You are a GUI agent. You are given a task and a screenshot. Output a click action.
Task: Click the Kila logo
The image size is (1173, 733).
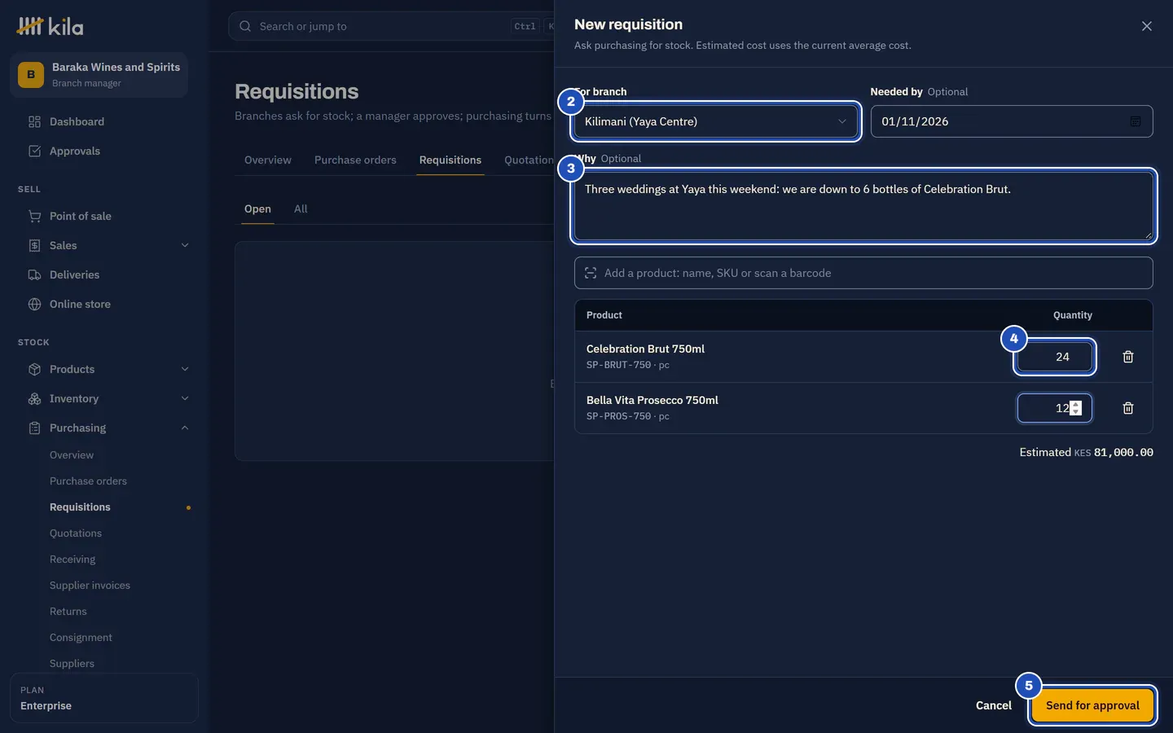[x=50, y=26]
